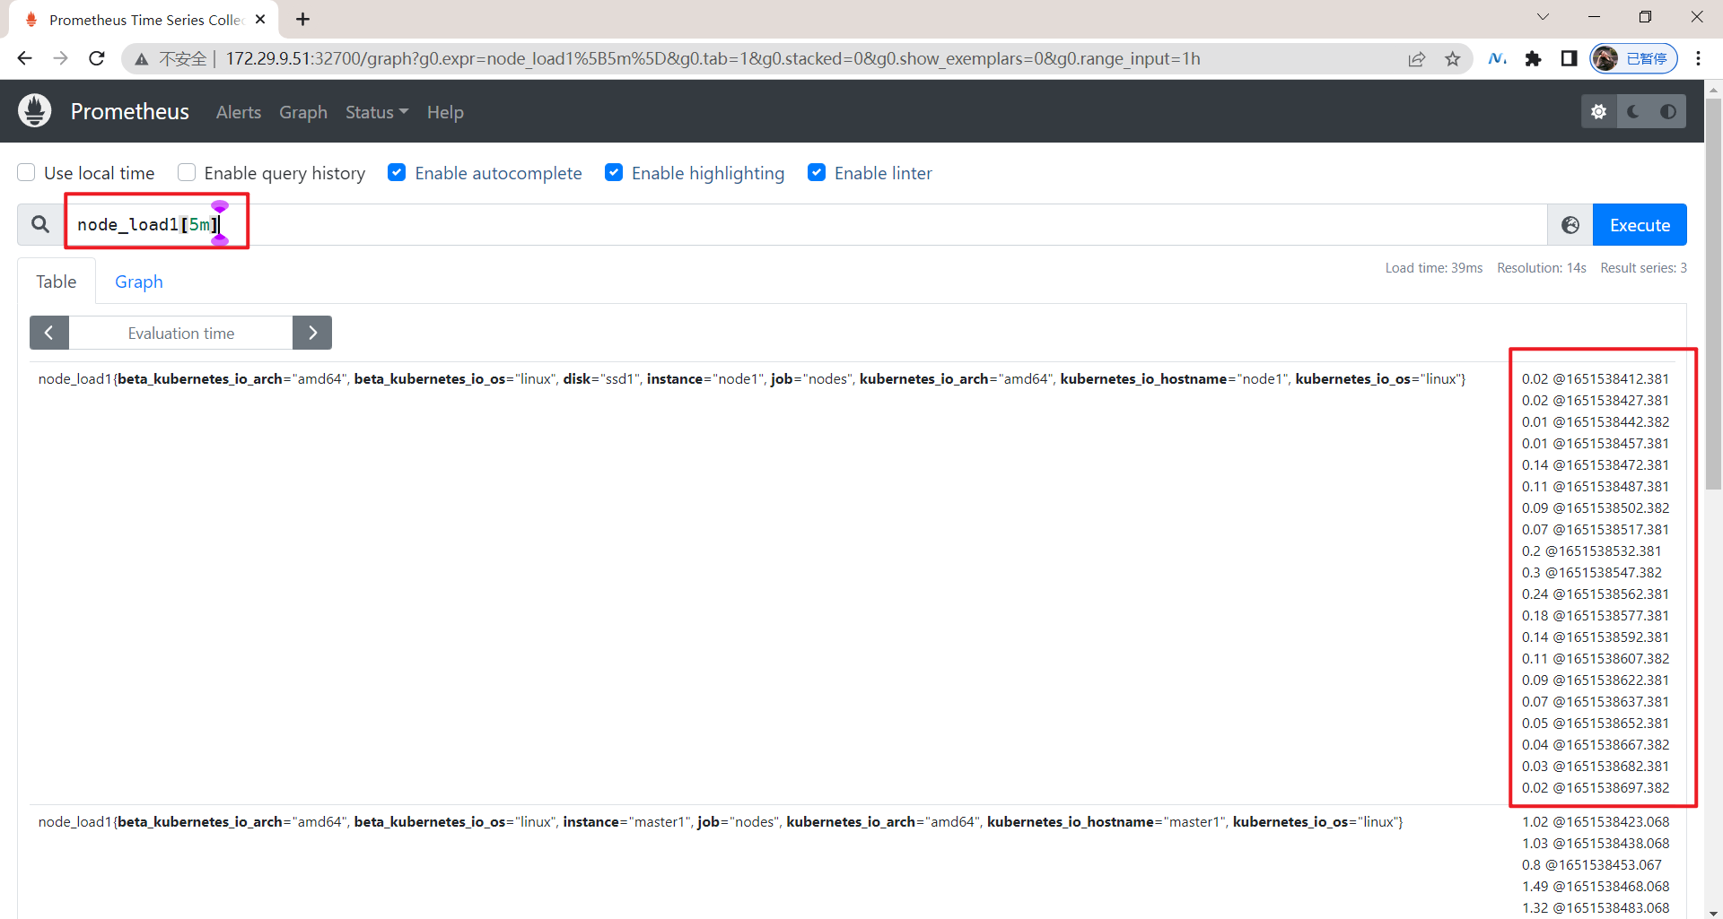Screen dimensions: 1723x919
Task: Click value 0.24 @1651538562.381
Action: point(1596,594)
